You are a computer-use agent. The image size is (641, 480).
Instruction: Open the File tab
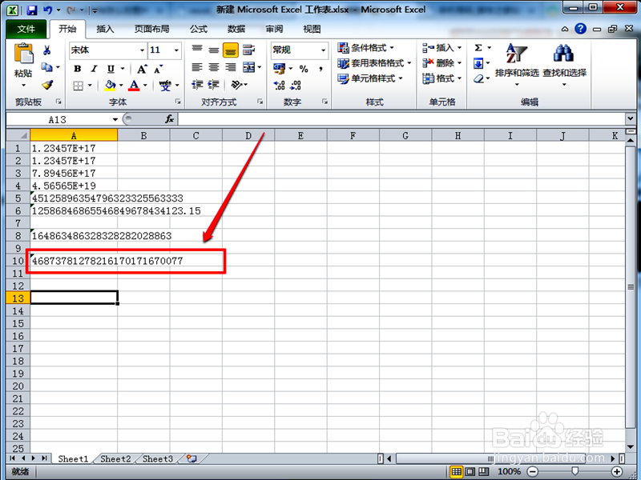pyautogui.click(x=26, y=29)
